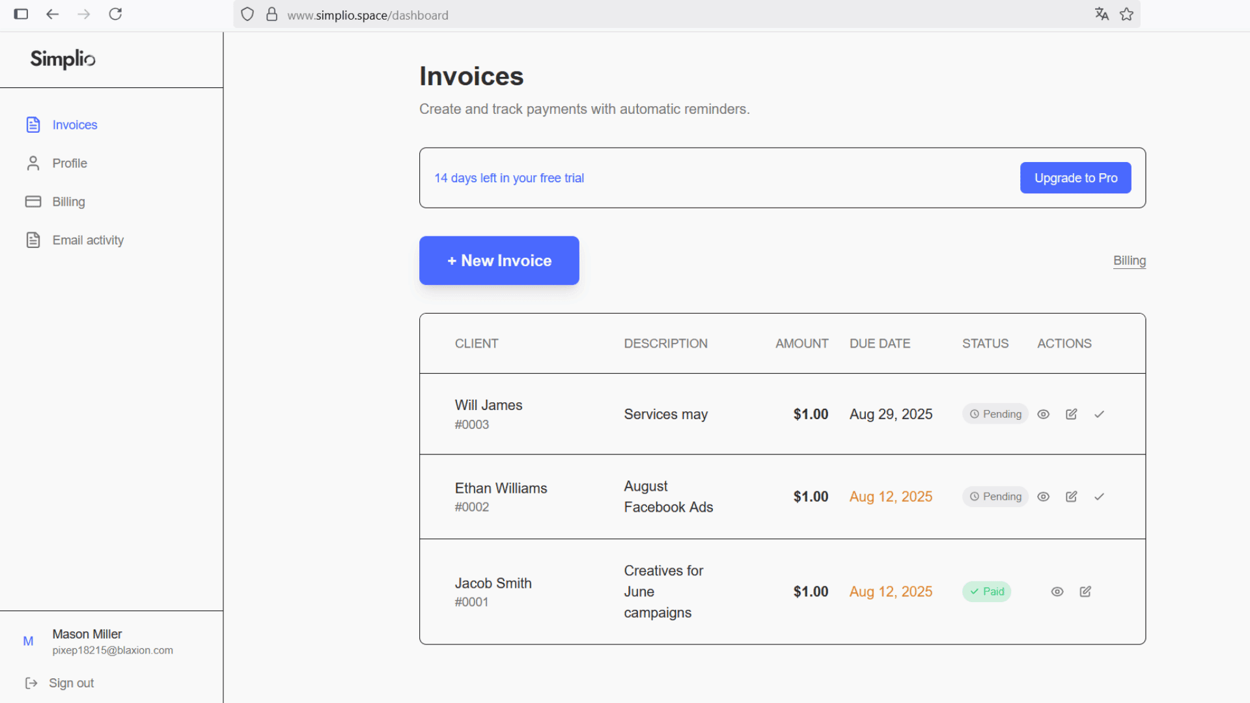Open the Billing link above the table
1250x703 pixels.
coord(1130,260)
